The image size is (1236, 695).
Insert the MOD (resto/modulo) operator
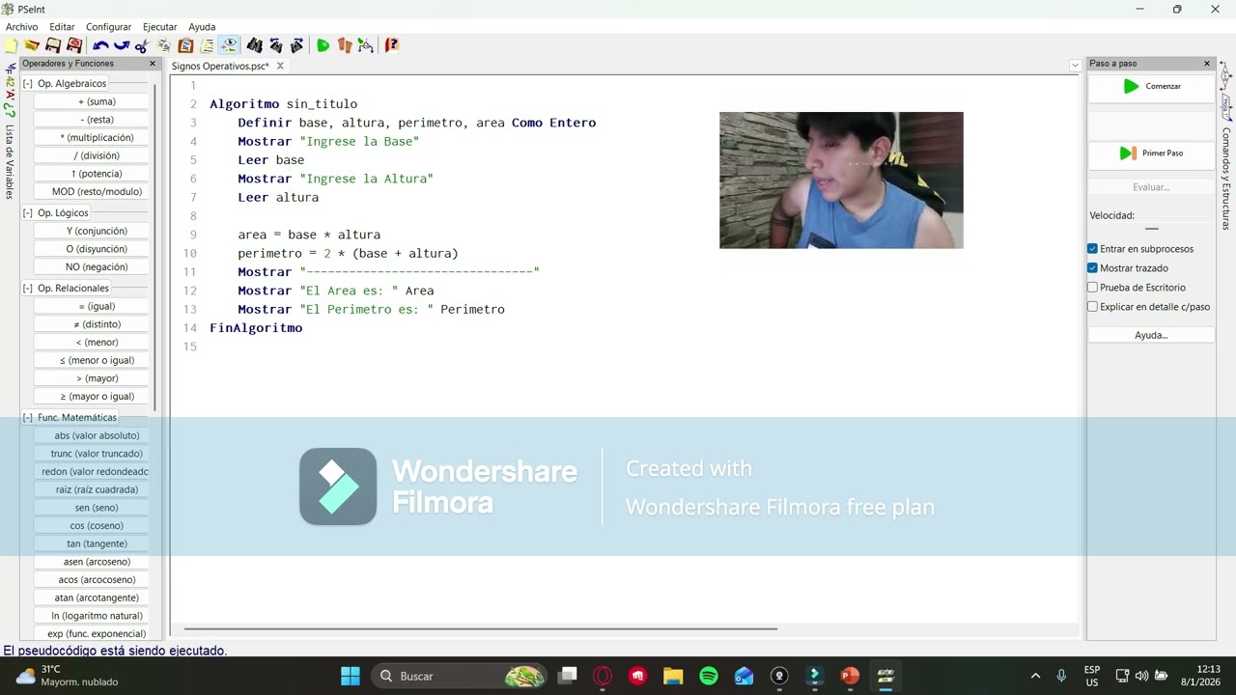[x=93, y=191]
